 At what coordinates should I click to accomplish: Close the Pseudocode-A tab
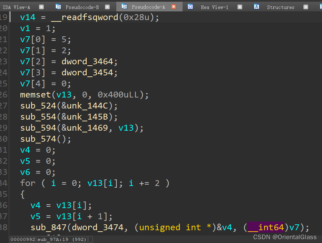coord(174,7)
